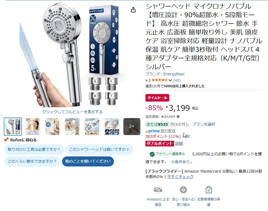The width and height of the screenshot is (268, 211).
Task: Open the 2+ more images thumbnail
Action: [x=132, y=126]
